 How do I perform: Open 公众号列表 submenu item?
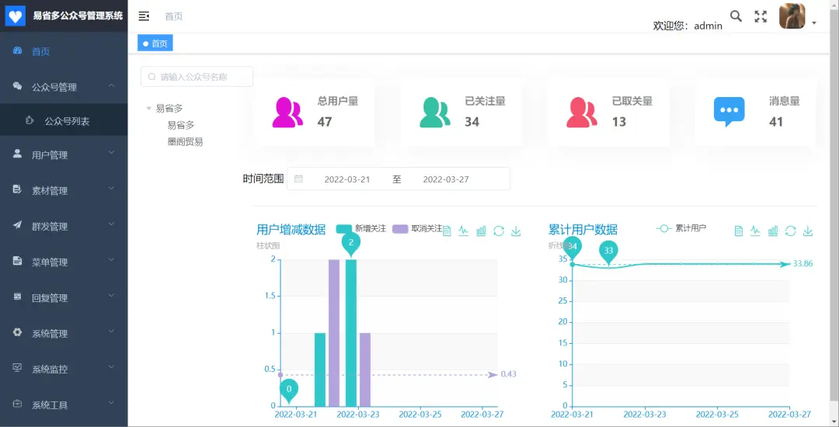click(64, 121)
